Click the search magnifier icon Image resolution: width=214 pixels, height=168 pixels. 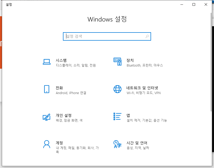coord(147,36)
